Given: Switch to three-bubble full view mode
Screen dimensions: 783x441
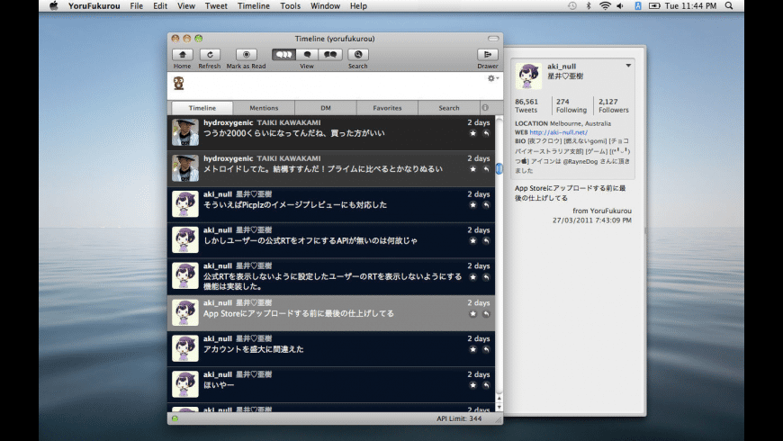Looking at the screenshot, I should pos(283,54).
